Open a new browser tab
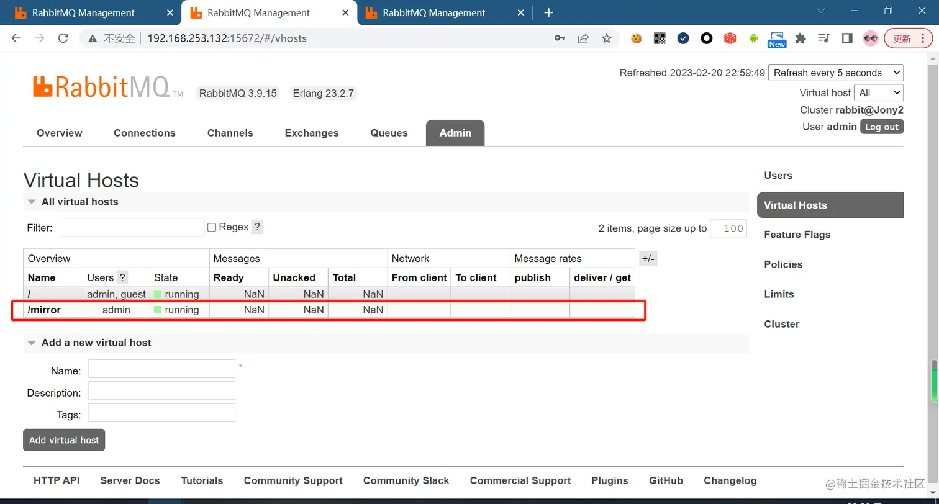The width and height of the screenshot is (939, 504). 548,12
